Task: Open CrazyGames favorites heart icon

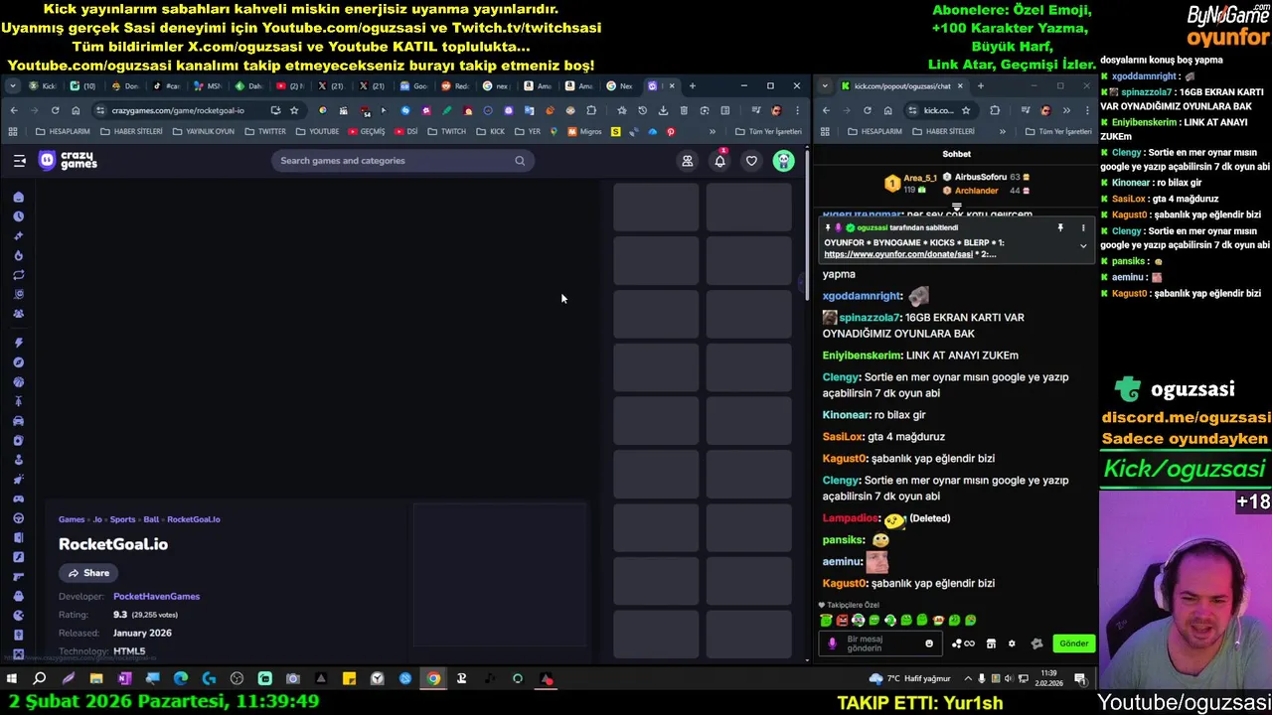Action: click(751, 161)
